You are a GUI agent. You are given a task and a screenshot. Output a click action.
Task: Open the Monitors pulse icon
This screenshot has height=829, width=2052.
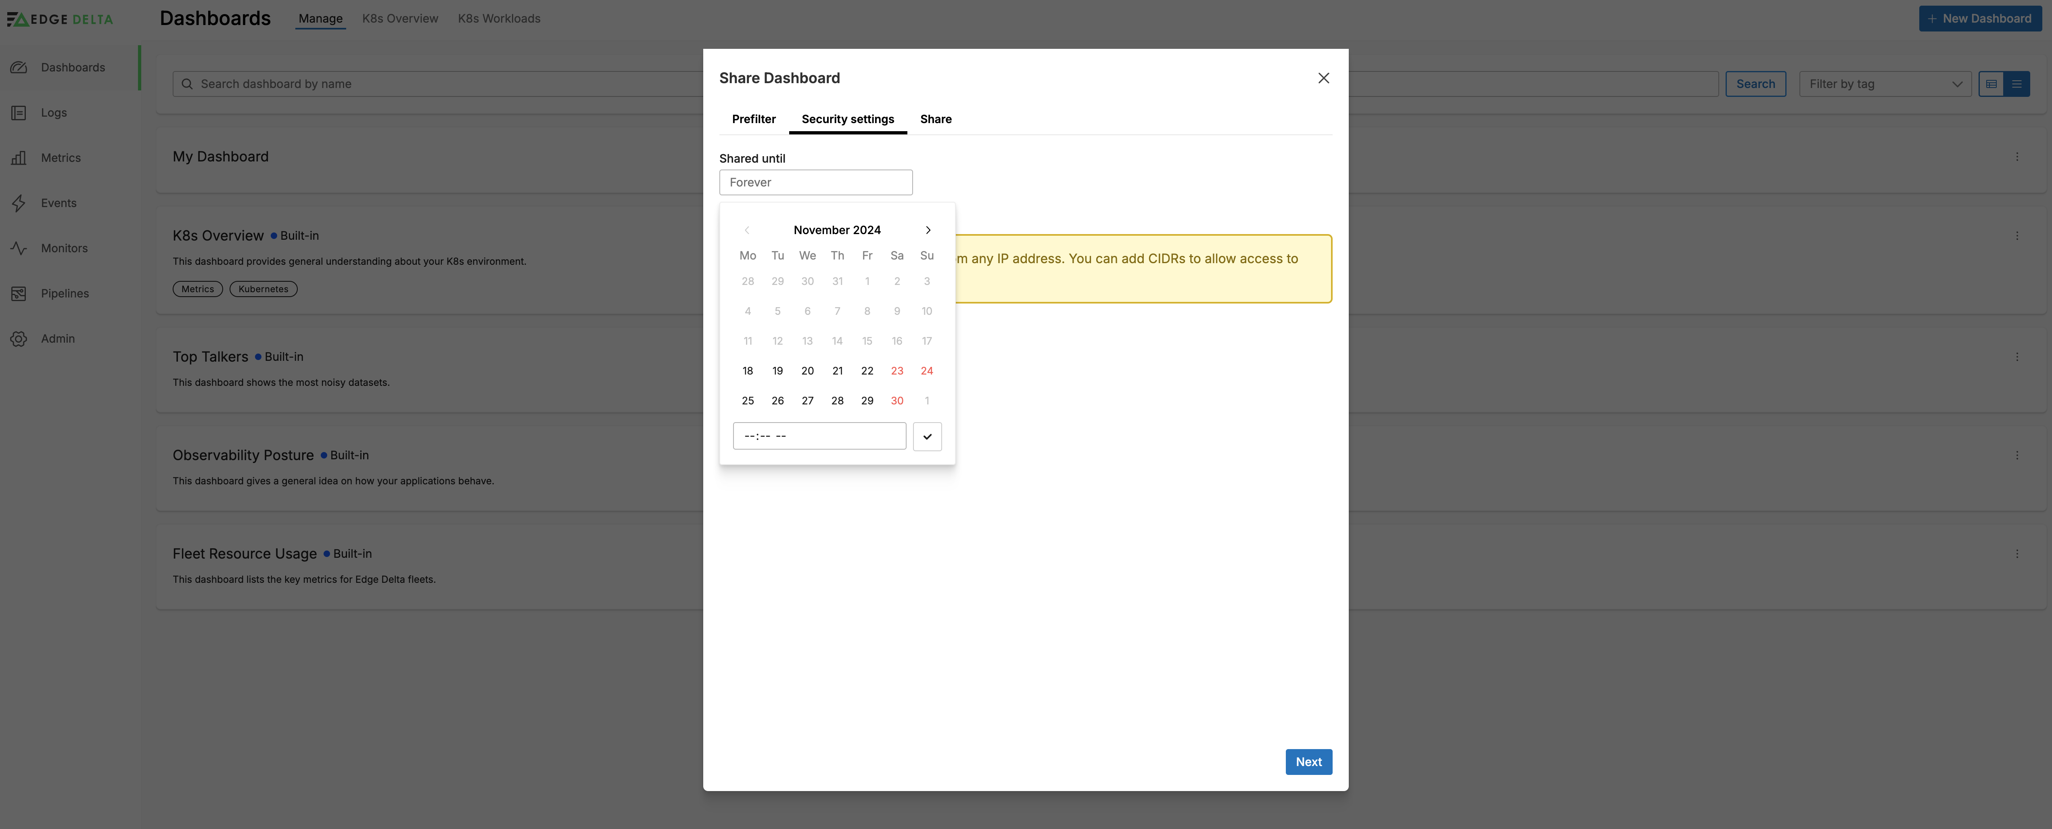point(18,248)
